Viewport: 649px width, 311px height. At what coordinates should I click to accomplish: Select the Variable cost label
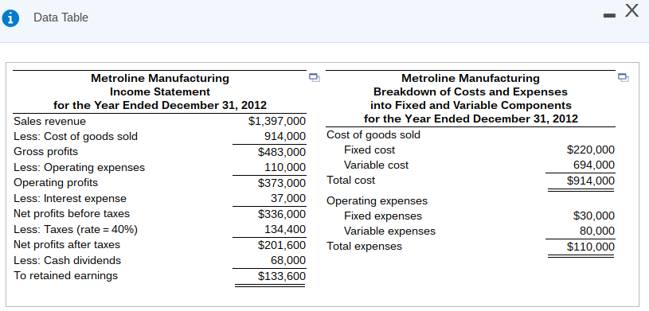(376, 165)
